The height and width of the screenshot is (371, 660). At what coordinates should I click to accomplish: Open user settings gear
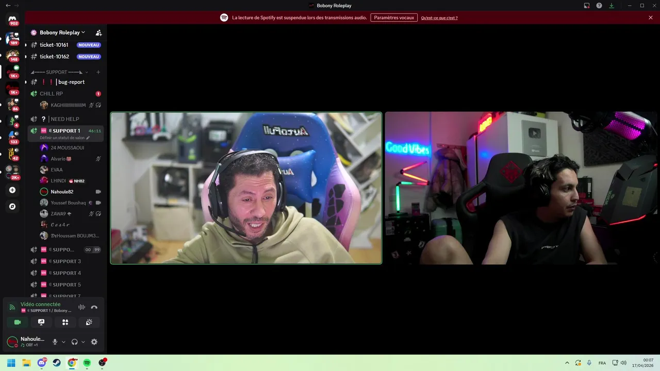tap(94, 342)
